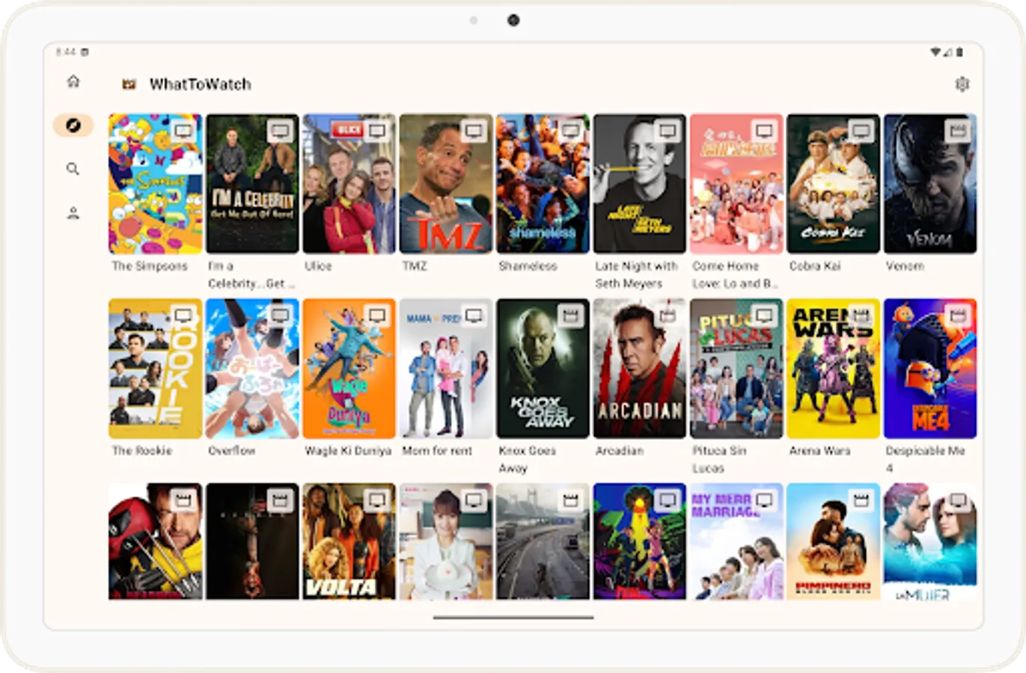
Task: Click 'The Rookie' title label
Action: [x=142, y=451]
